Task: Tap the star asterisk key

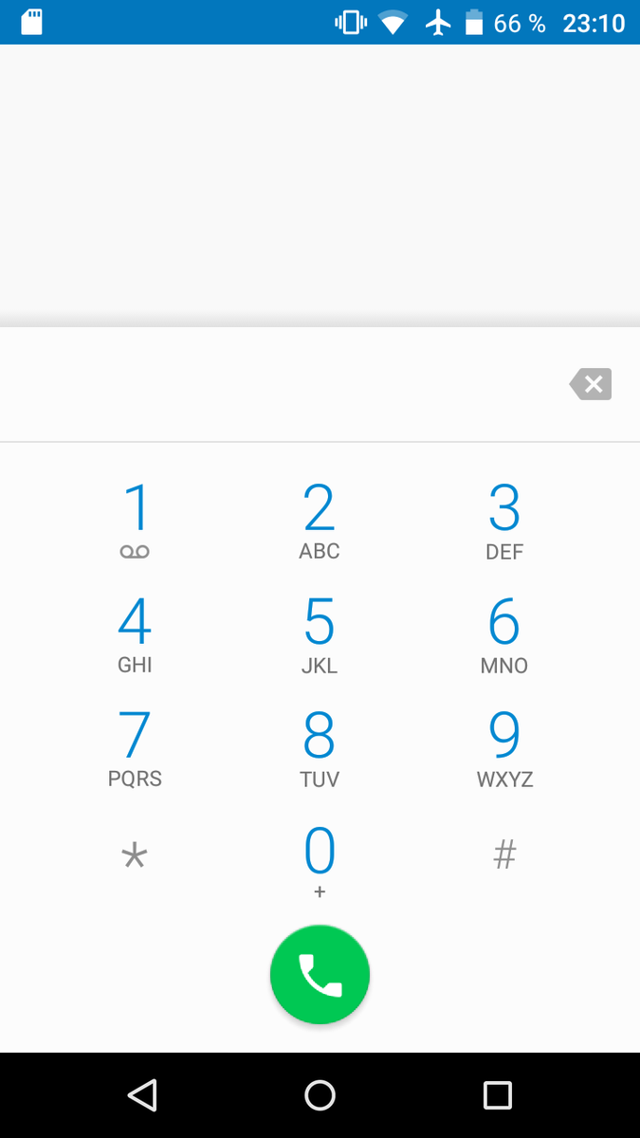Action: pos(135,856)
